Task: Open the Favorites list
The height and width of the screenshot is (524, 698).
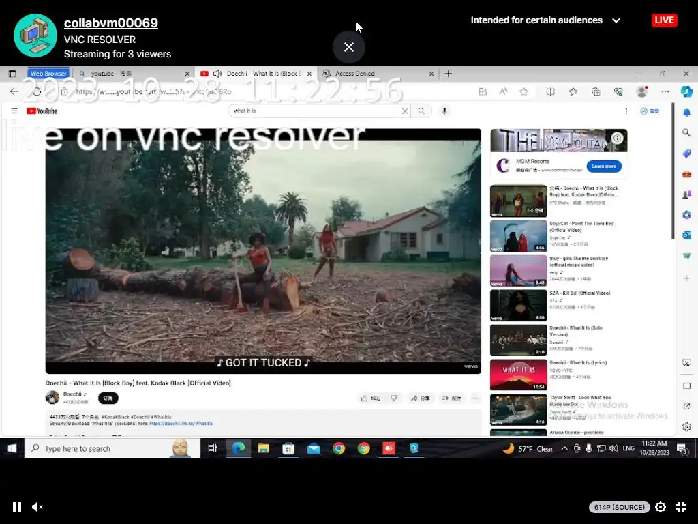Action: tap(573, 91)
